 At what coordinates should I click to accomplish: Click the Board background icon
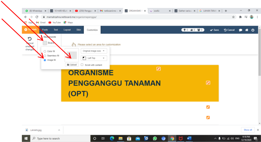tap(45, 43)
